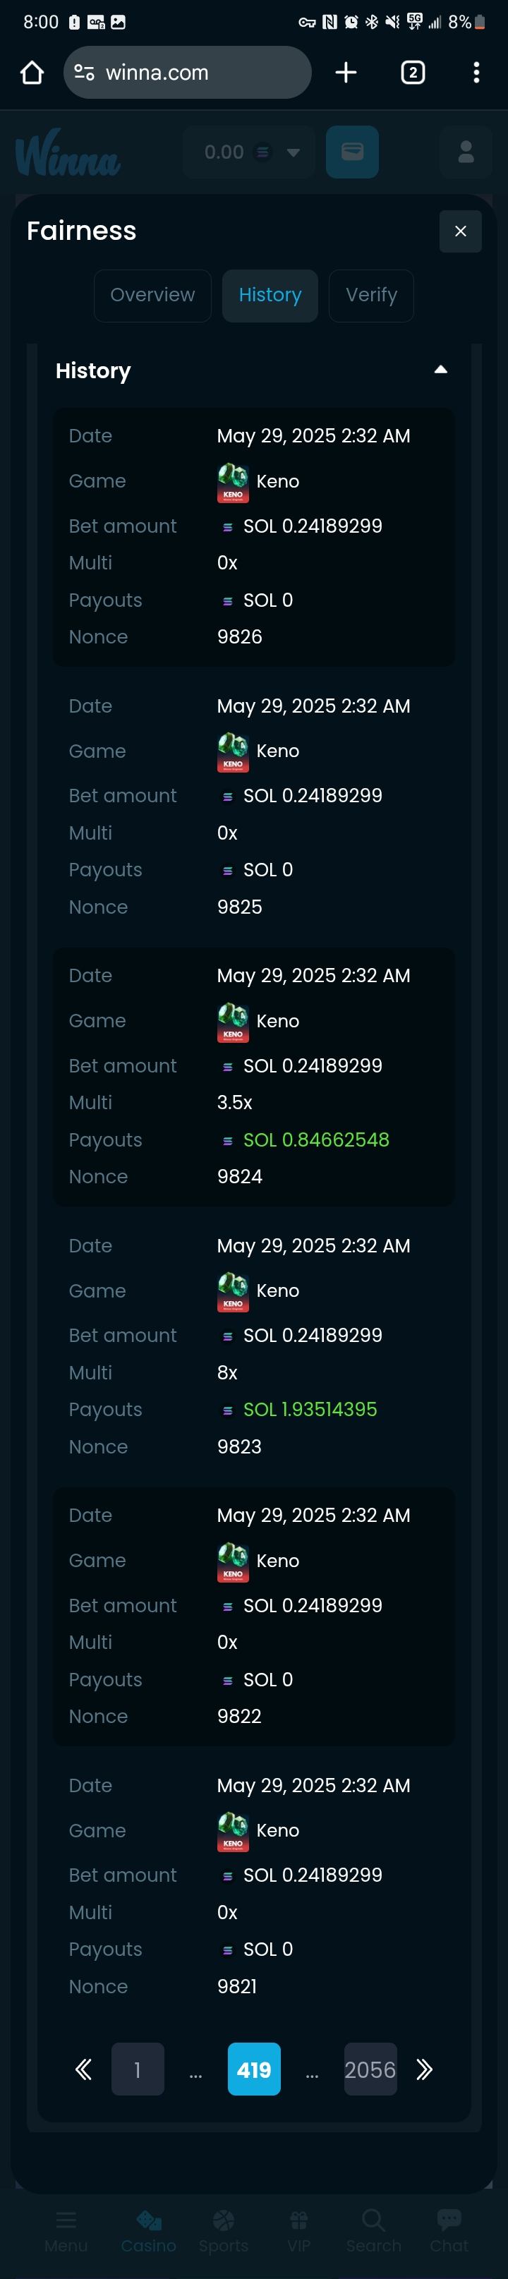Select the History tab

(270, 296)
